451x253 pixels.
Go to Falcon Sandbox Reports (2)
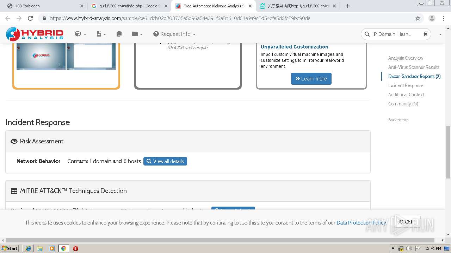[x=414, y=76]
